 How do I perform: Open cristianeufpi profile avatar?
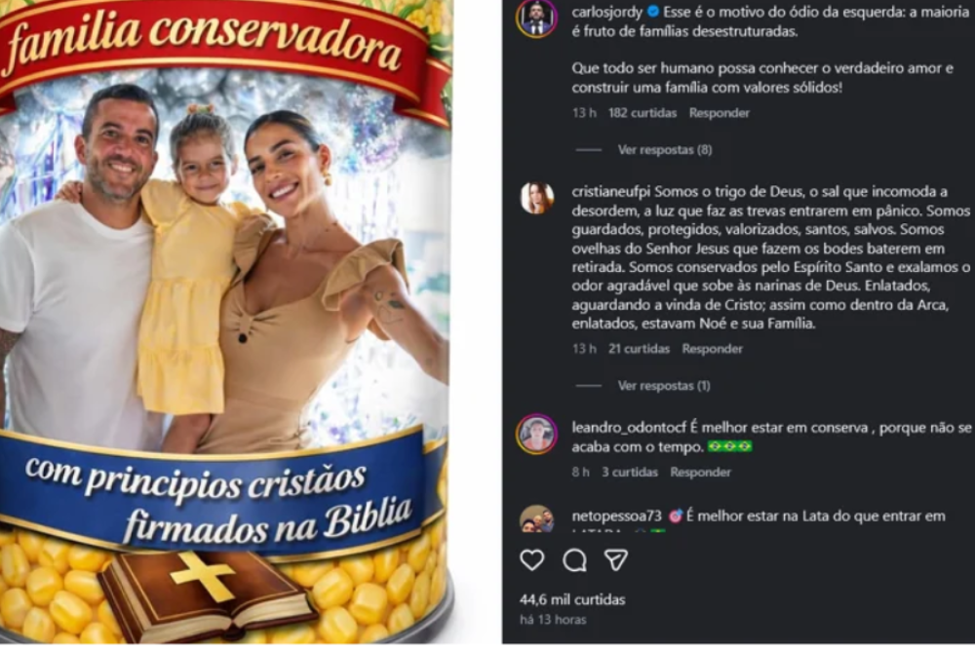(536, 198)
